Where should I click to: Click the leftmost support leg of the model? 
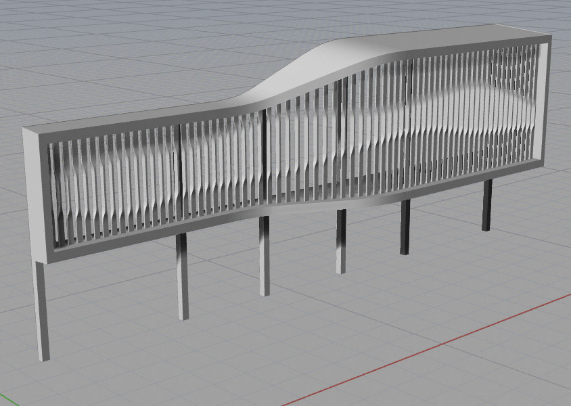click(x=42, y=311)
